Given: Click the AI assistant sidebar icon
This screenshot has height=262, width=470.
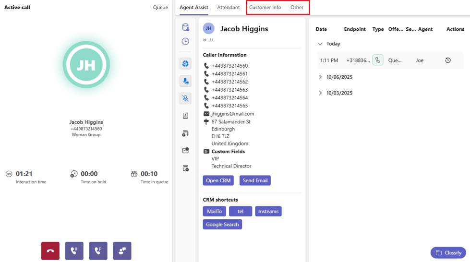Looking at the screenshot, I should pyautogui.click(x=185, y=63).
